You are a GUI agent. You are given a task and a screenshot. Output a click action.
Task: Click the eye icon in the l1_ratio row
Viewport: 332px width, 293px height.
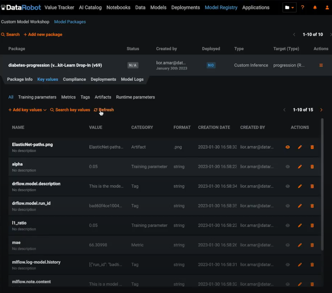coord(288,226)
